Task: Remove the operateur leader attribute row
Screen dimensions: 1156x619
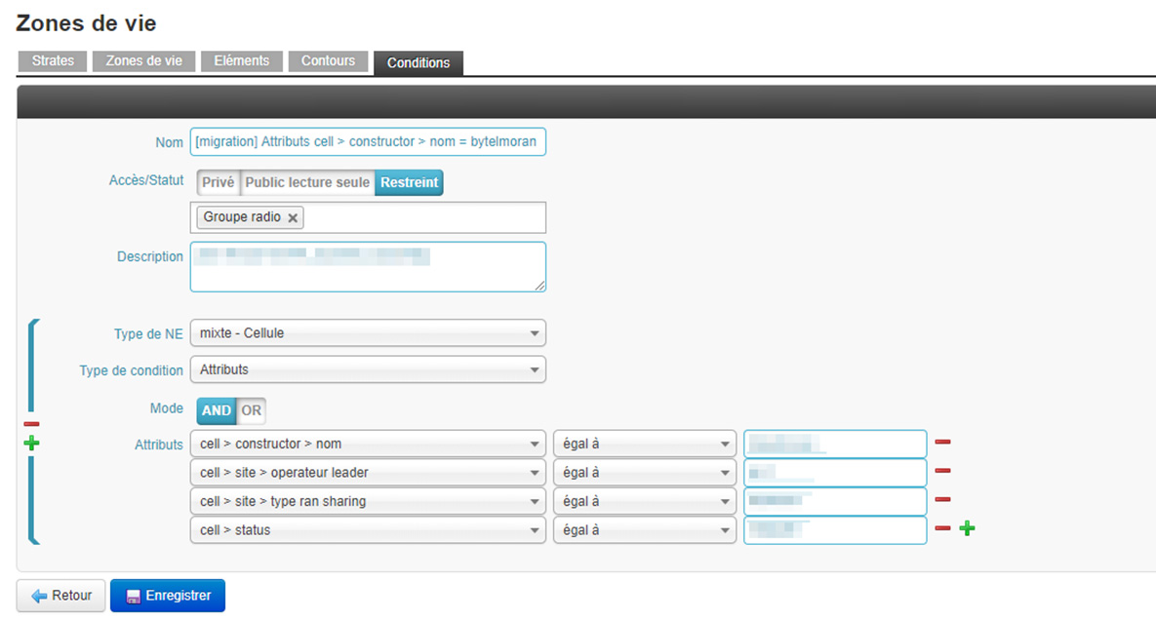Action: (x=942, y=471)
